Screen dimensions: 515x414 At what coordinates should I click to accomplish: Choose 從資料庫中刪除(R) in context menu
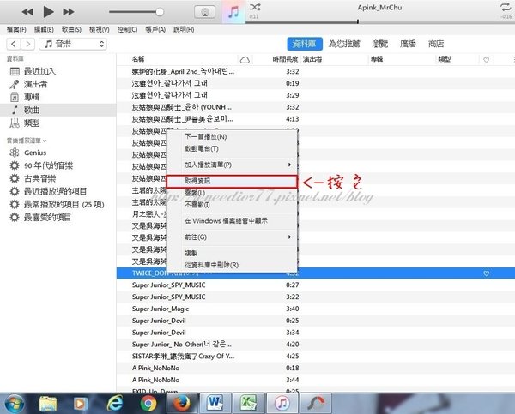click(232, 265)
